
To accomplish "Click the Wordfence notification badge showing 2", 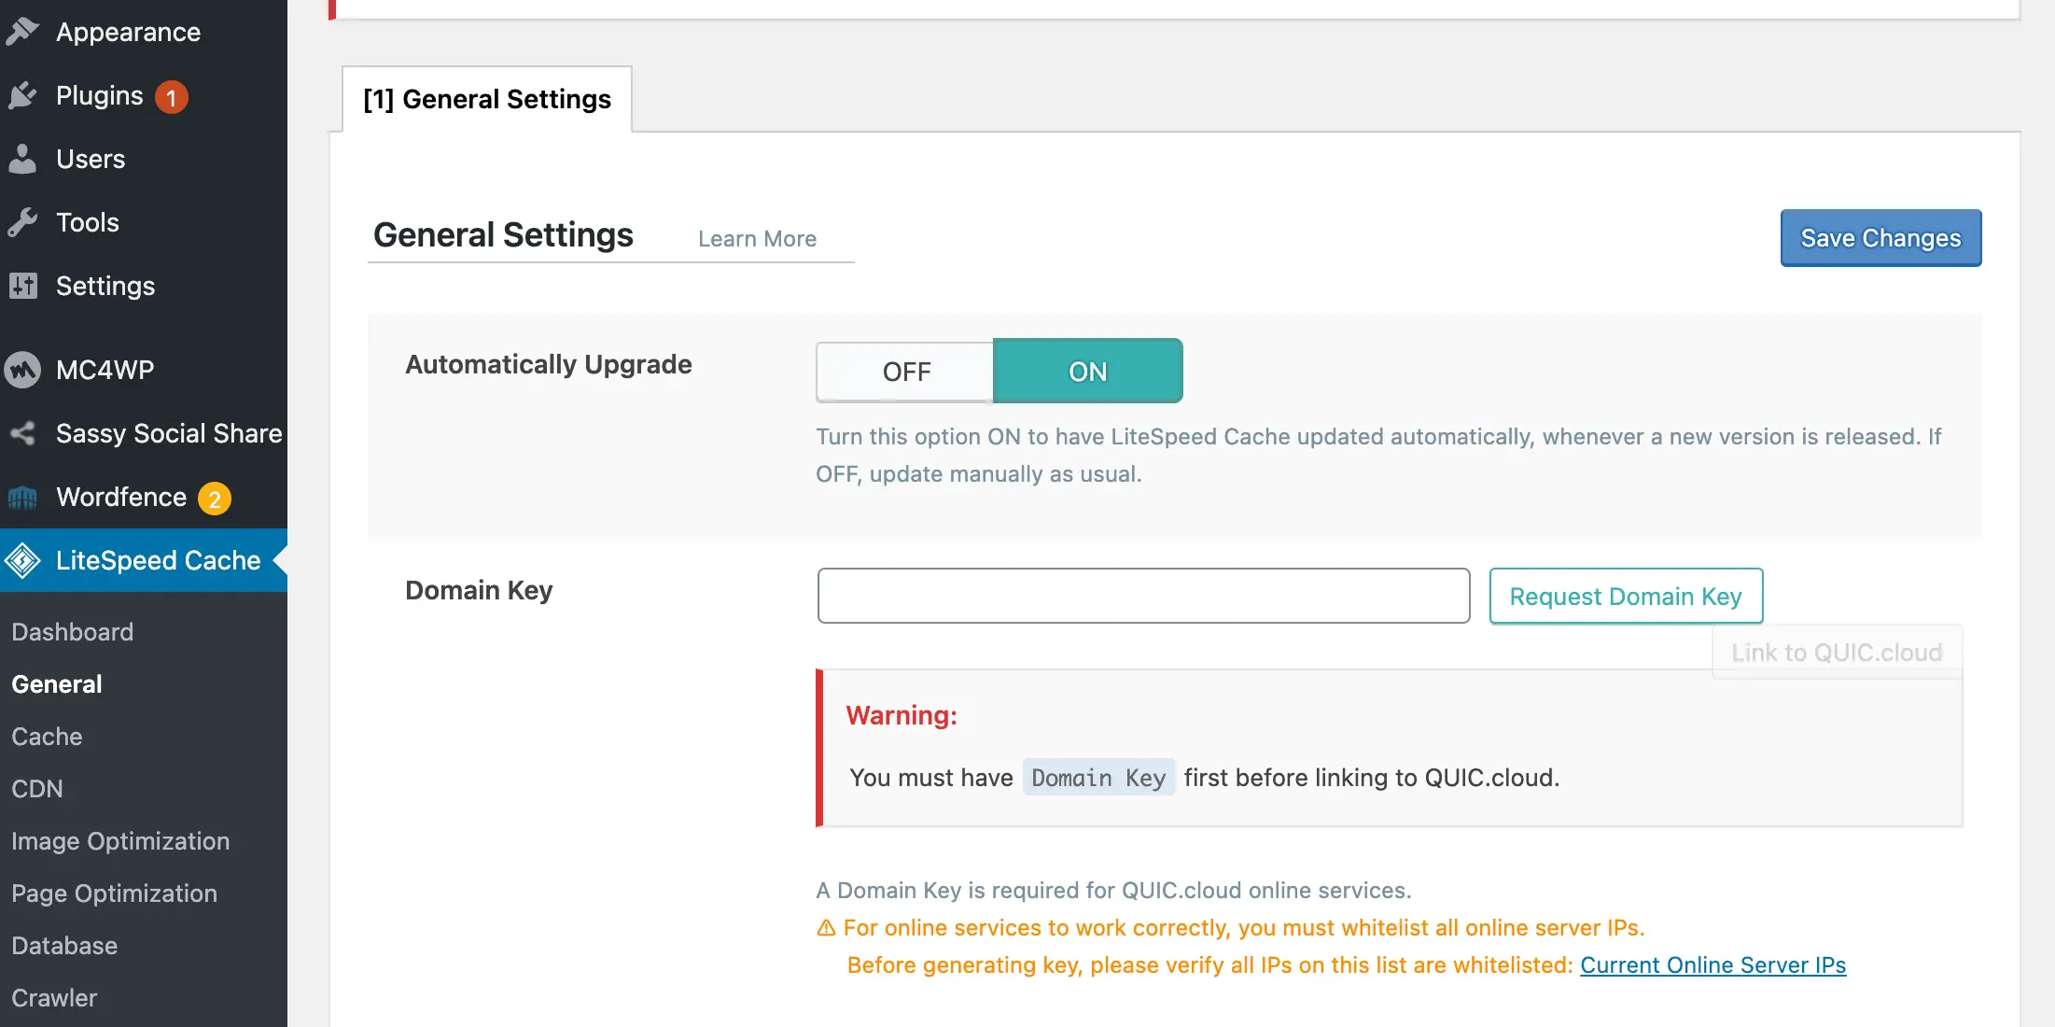I will 215,499.
